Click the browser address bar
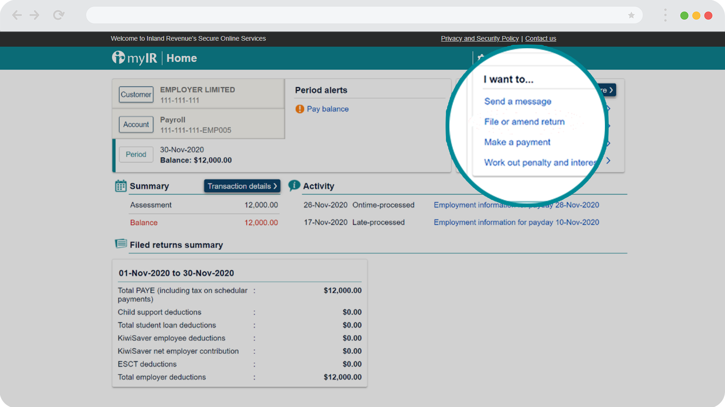This screenshot has height=407, width=725. (x=355, y=15)
